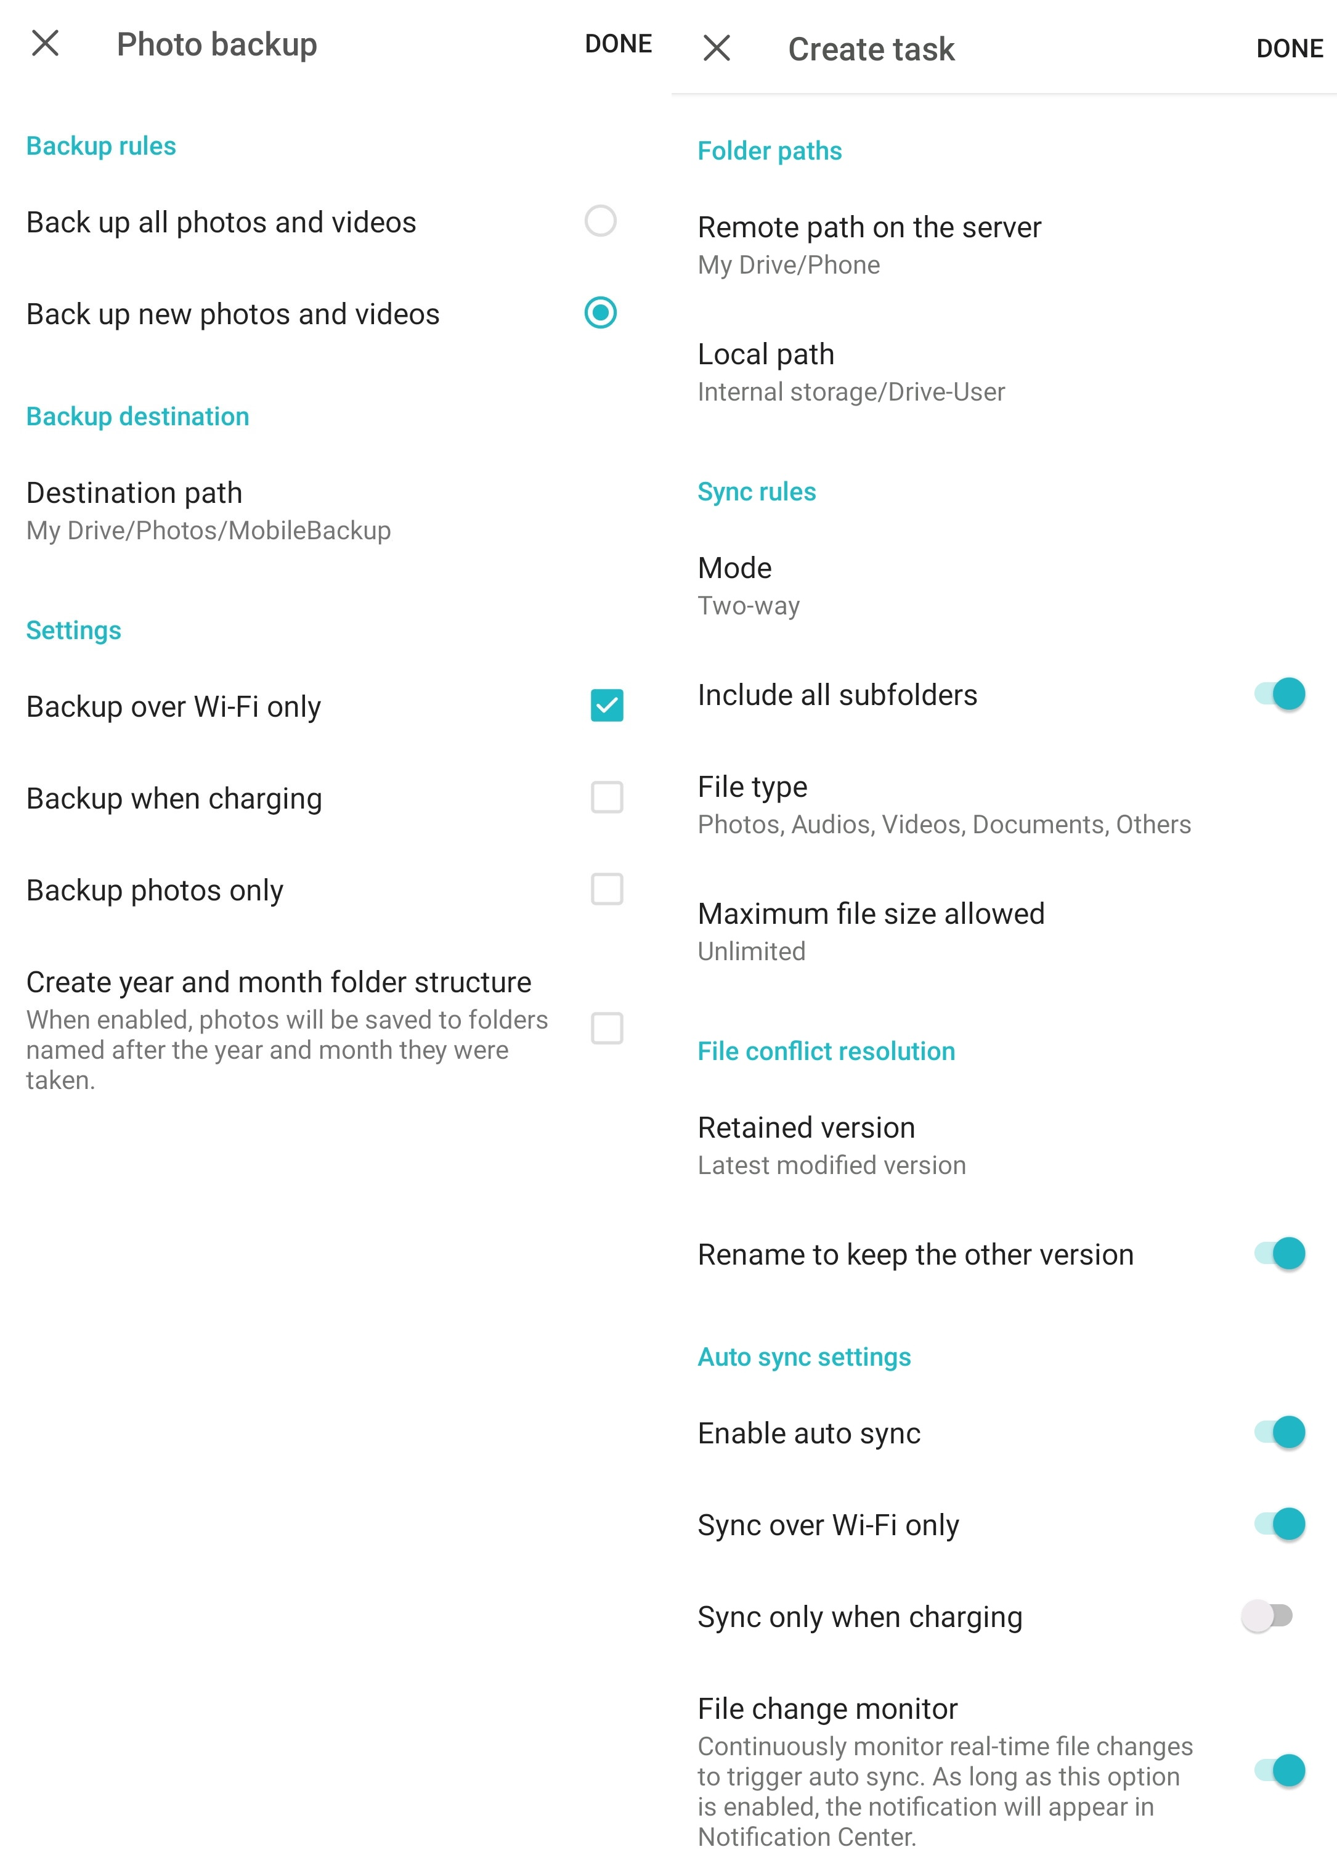1337x1876 pixels.
Task: Open Maximum file size allowed
Action: coord(1003,931)
